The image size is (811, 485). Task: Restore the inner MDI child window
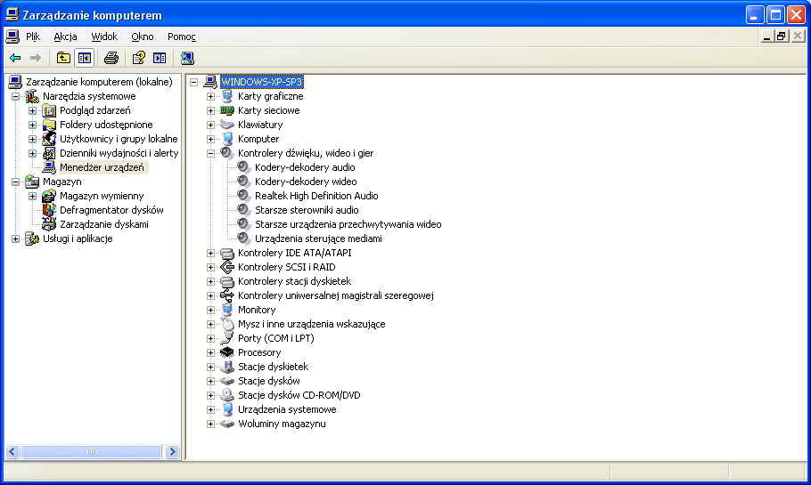[781, 36]
